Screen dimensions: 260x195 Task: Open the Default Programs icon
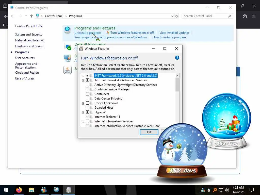point(68,47)
